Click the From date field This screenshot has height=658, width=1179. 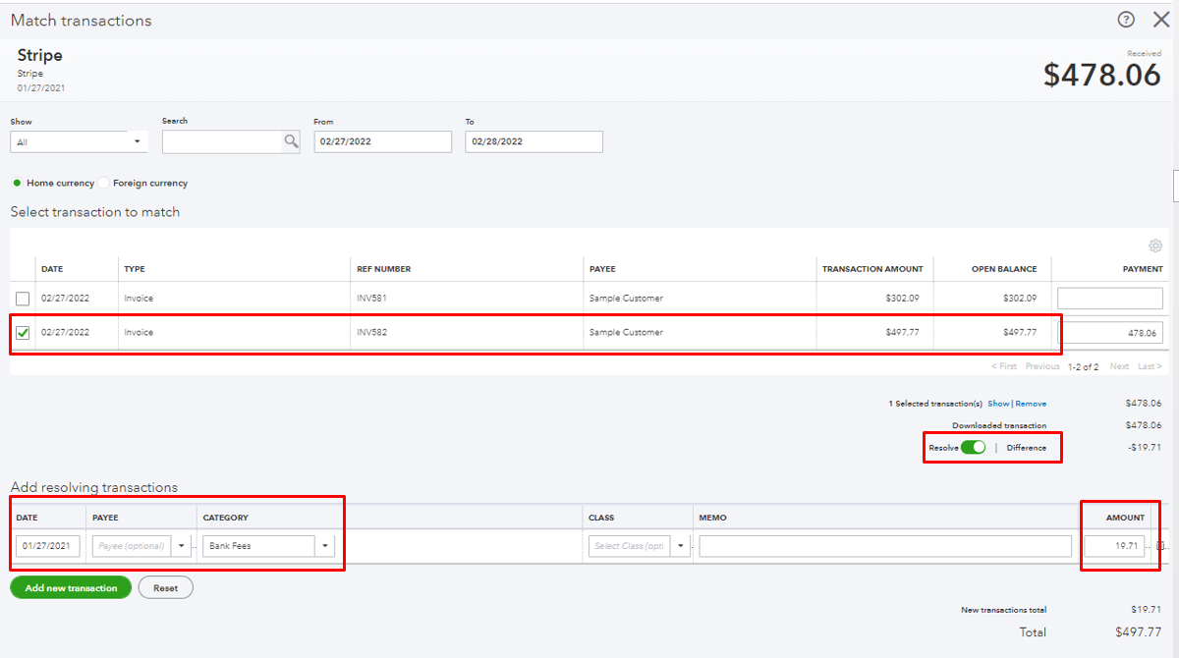coord(382,141)
